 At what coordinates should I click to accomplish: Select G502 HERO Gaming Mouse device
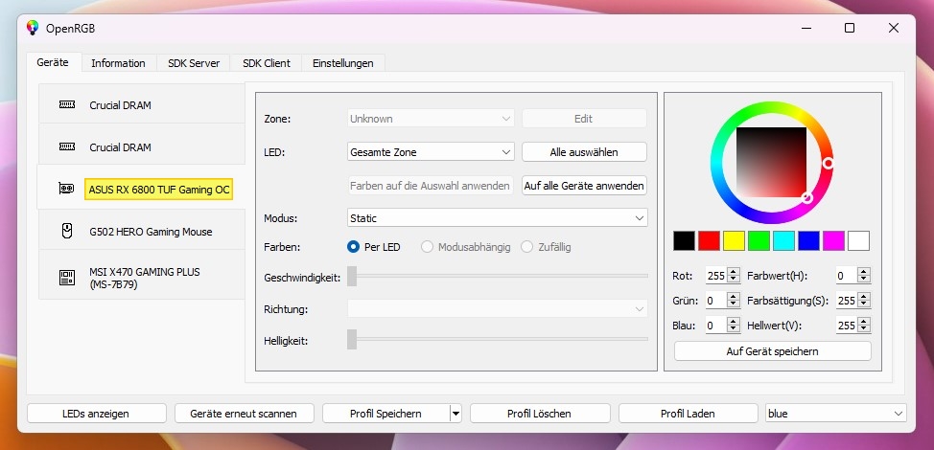click(142, 231)
